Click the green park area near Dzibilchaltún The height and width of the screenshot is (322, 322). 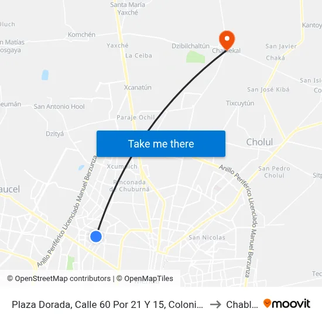coord(196,57)
